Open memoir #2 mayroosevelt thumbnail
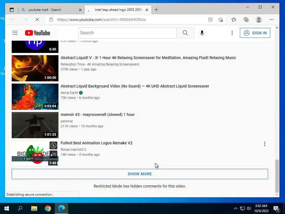 [x=35, y=125]
